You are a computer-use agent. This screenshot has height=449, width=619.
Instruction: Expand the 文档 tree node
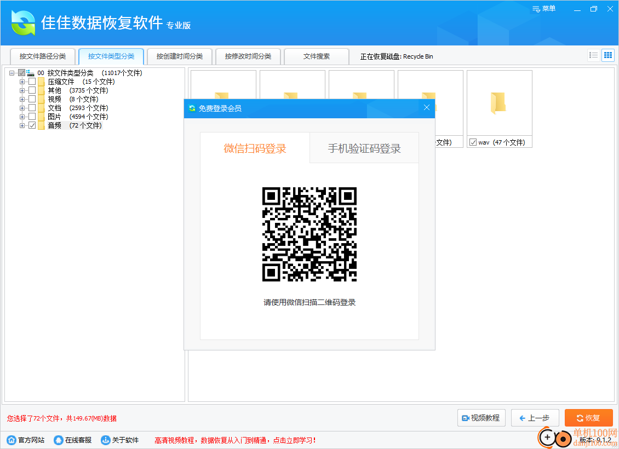tap(22, 108)
